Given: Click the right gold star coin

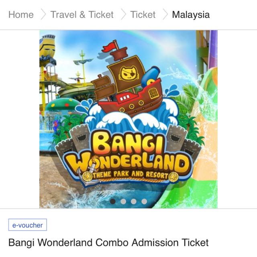Looking at the screenshot, I should (x=173, y=177).
